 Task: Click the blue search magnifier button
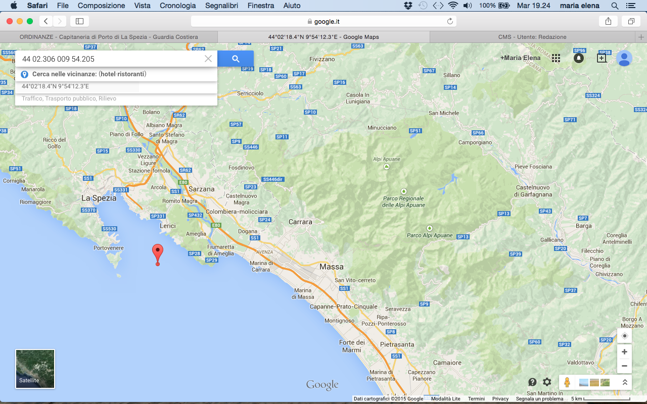236,59
